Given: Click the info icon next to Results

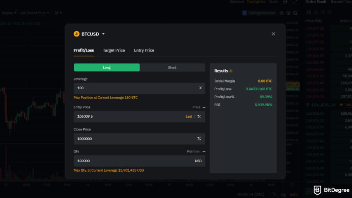Looking at the screenshot, I should click(x=231, y=71).
